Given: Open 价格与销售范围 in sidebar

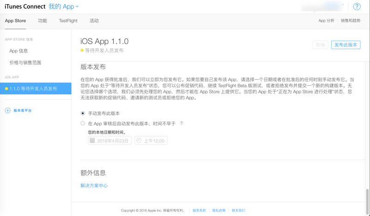Looking at the screenshot, I should coord(25,62).
